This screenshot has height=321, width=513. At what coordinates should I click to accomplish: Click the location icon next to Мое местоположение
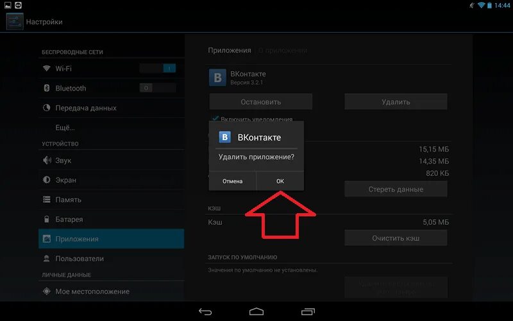pos(46,291)
